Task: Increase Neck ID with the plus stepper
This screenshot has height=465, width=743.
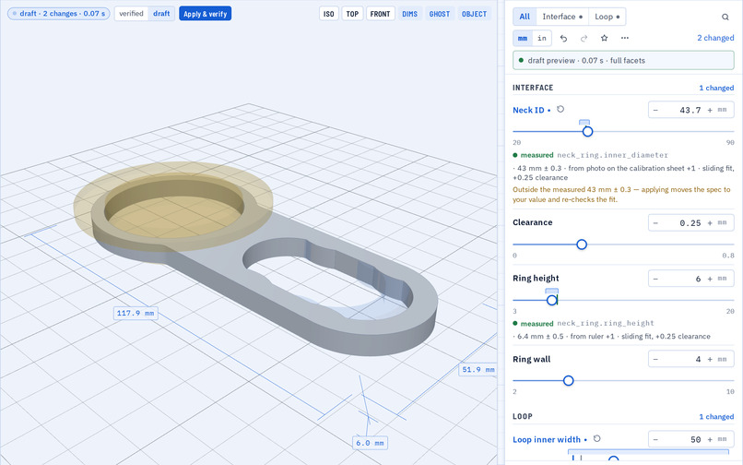Action: (x=710, y=110)
